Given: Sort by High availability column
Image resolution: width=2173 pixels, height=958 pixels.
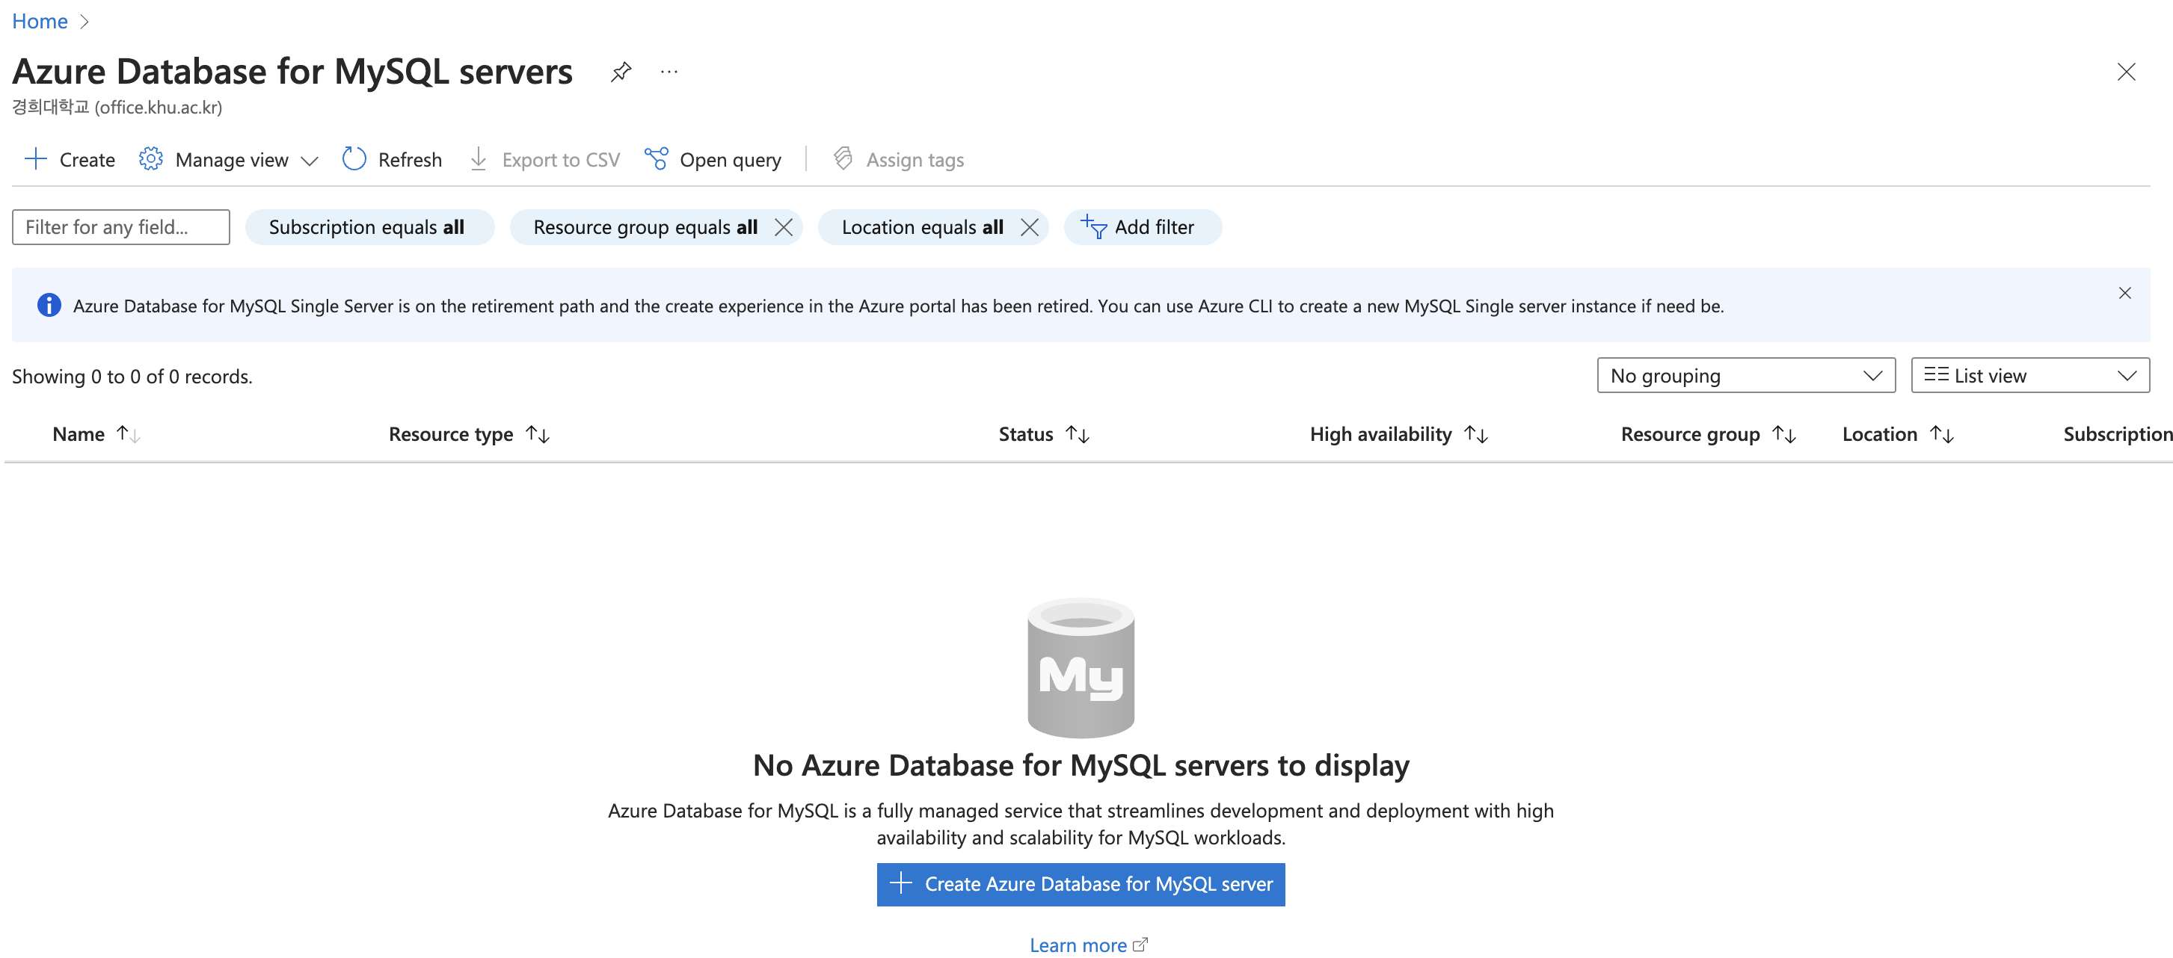Looking at the screenshot, I should pyautogui.click(x=1398, y=433).
